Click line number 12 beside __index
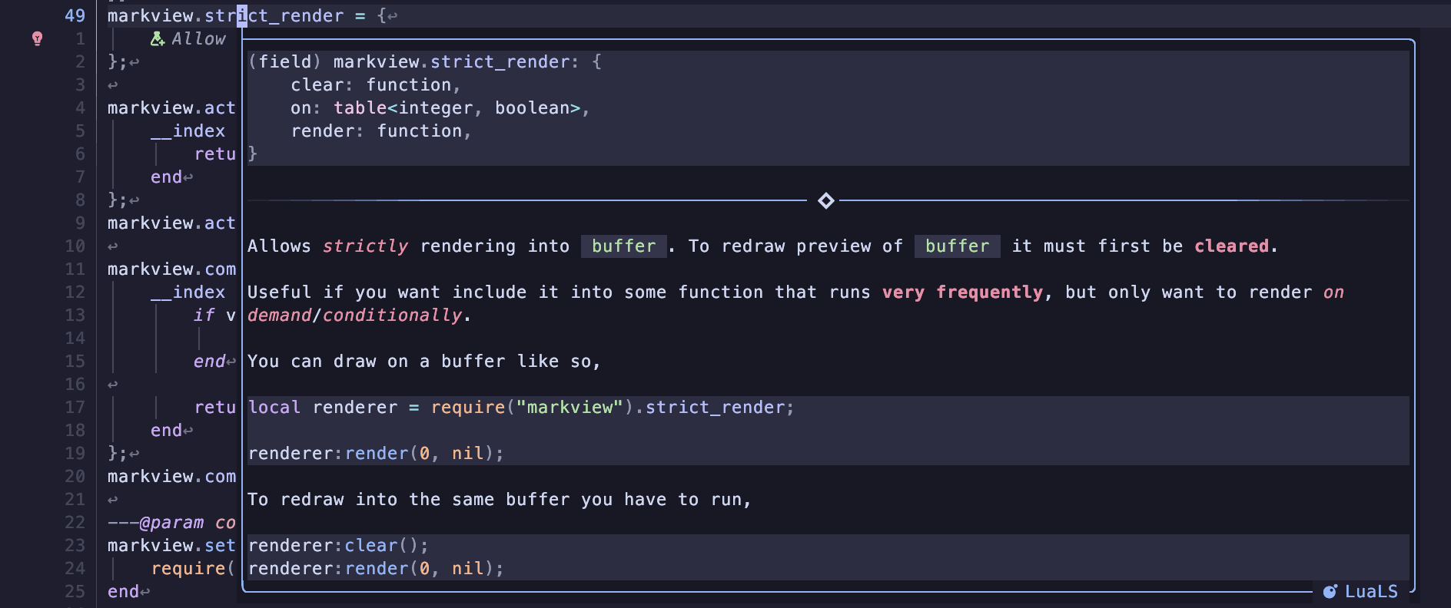Image resolution: width=1451 pixels, height=608 pixels. (x=75, y=292)
